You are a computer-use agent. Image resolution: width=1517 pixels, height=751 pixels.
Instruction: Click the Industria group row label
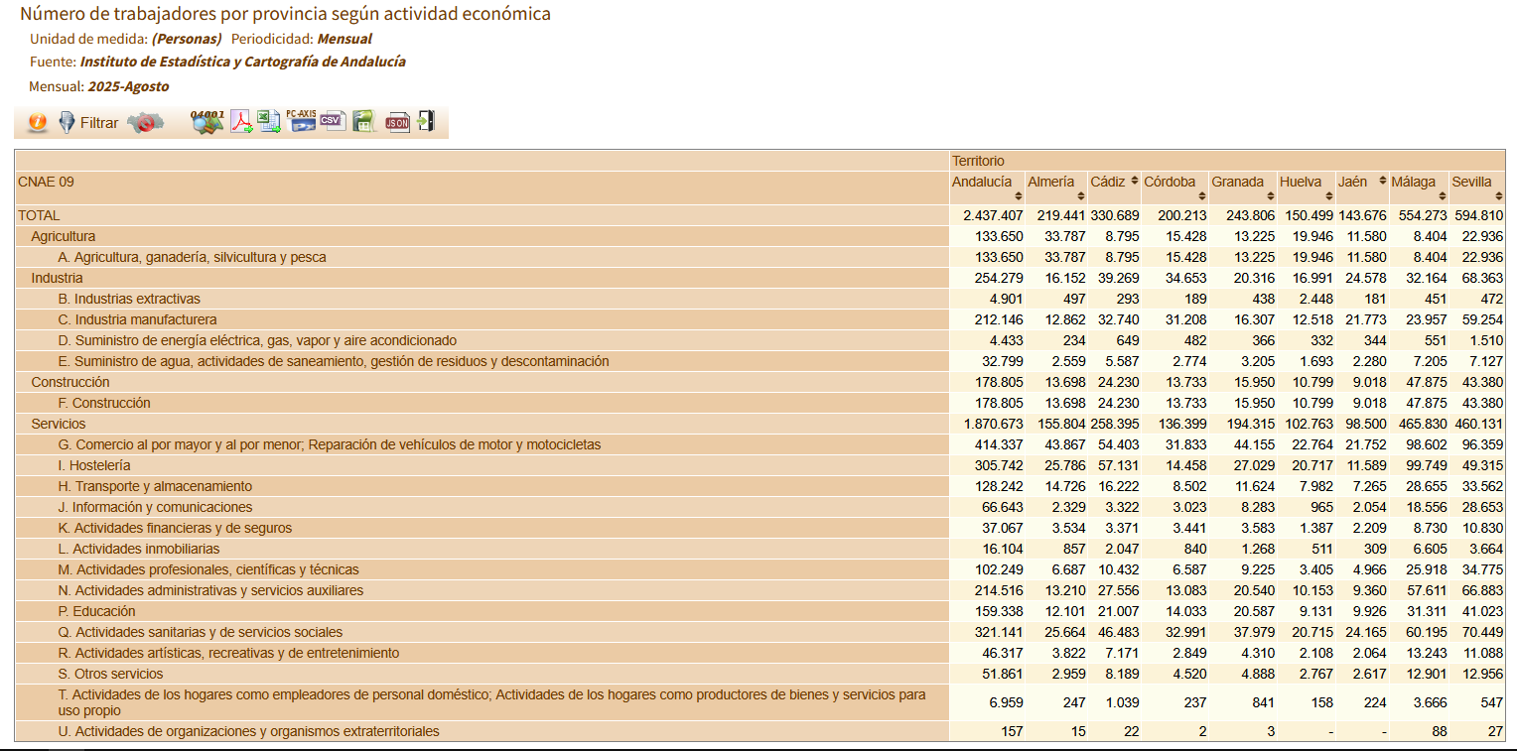57,278
